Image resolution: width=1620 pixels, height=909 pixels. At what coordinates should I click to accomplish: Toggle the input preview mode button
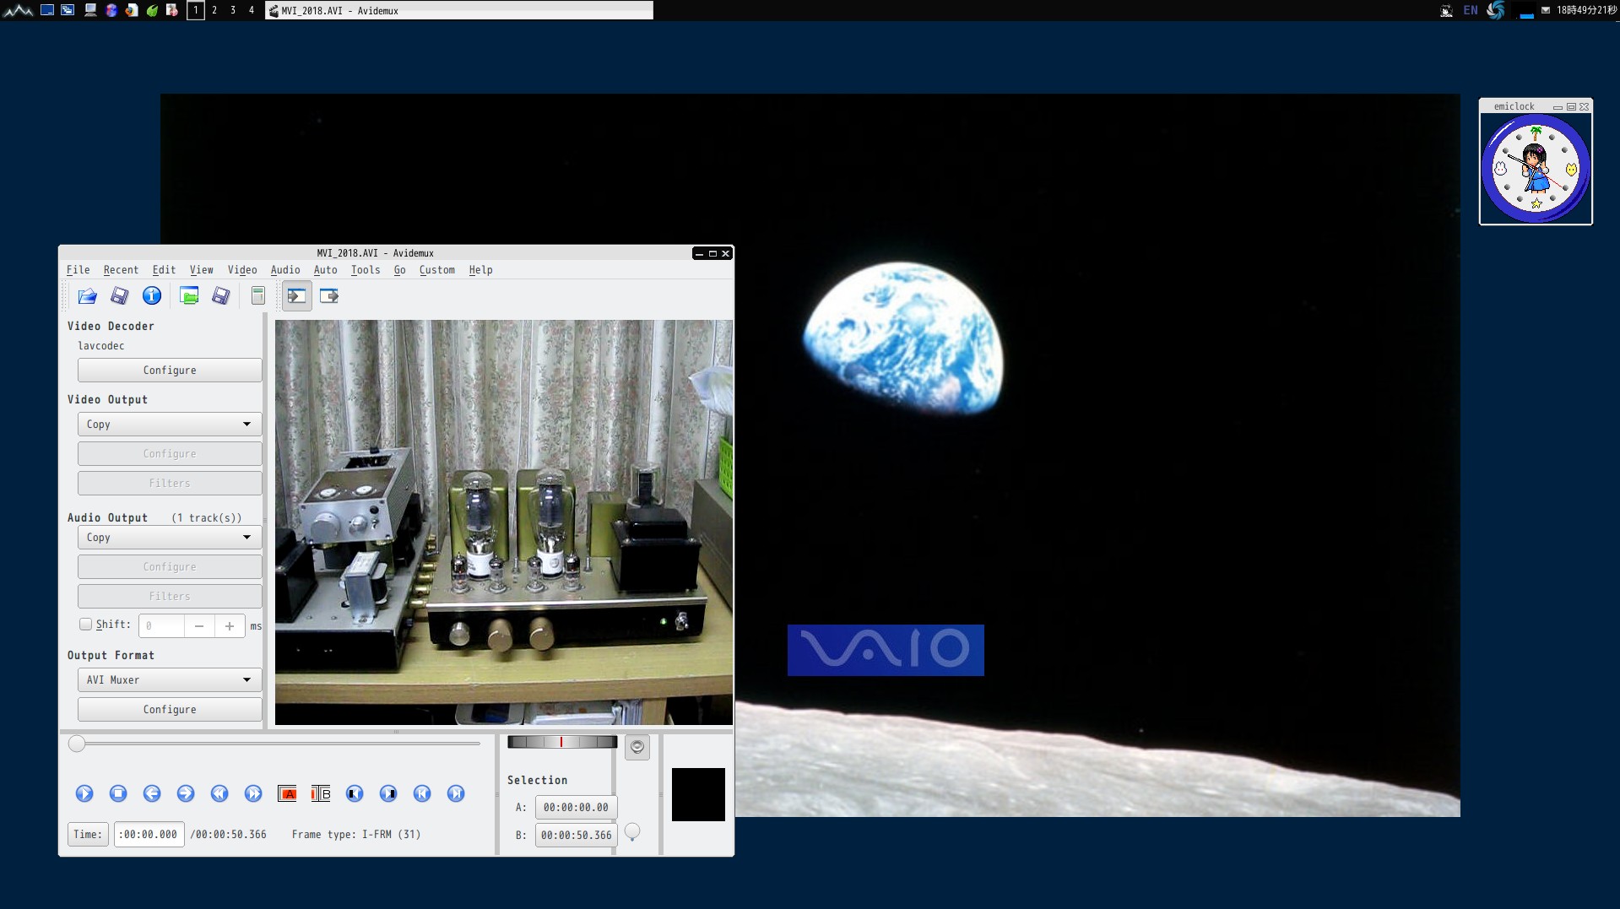[x=296, y=296]
